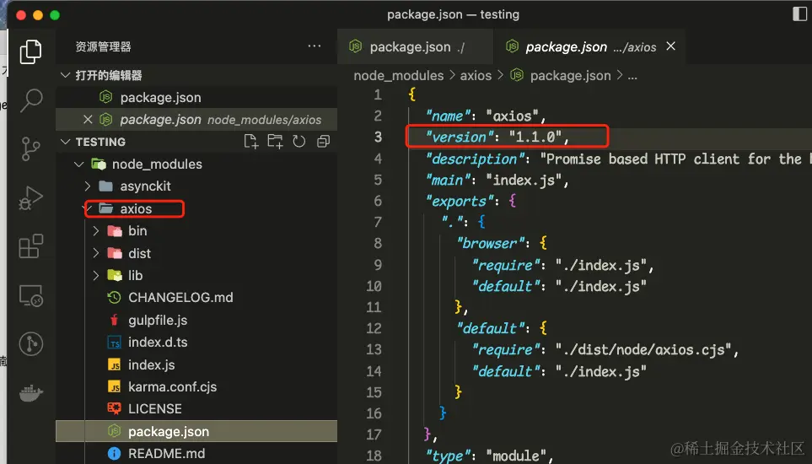The height and width of the screenshot is (464, 812).
Task: Click the yellow minimize window button
Action: tap(38, 15)
